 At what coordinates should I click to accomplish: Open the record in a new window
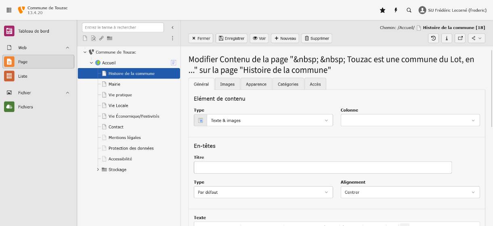coord(460,38)
